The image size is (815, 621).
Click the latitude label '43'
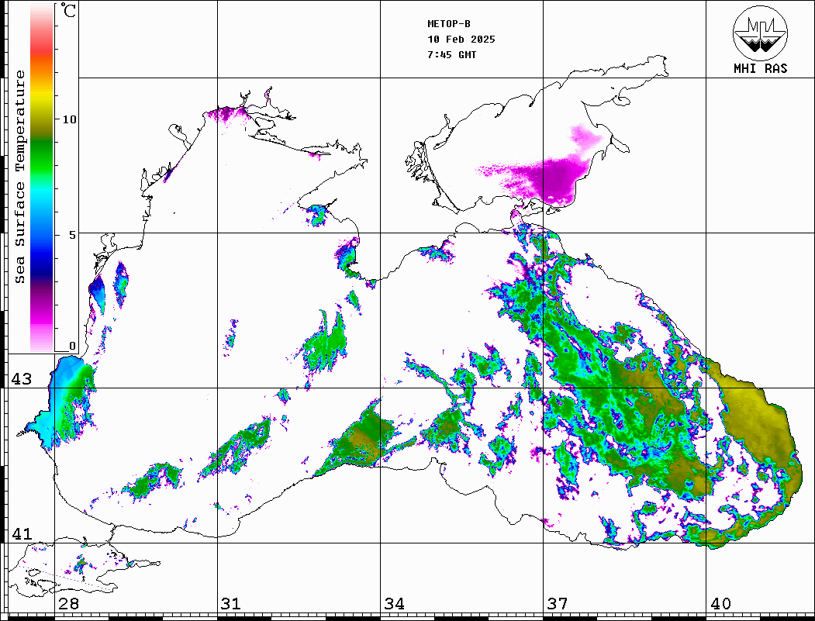coord(21,379)
